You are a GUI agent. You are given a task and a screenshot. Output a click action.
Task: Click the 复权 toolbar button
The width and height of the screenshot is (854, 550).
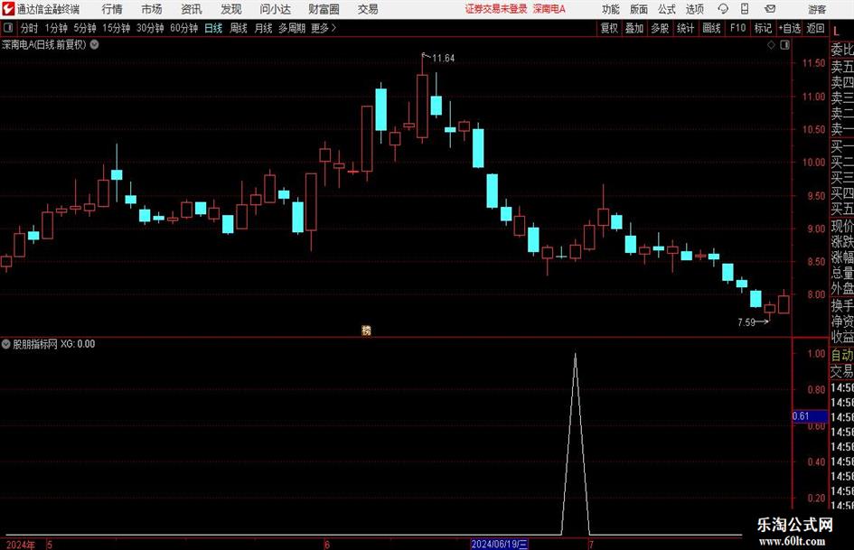609,28
